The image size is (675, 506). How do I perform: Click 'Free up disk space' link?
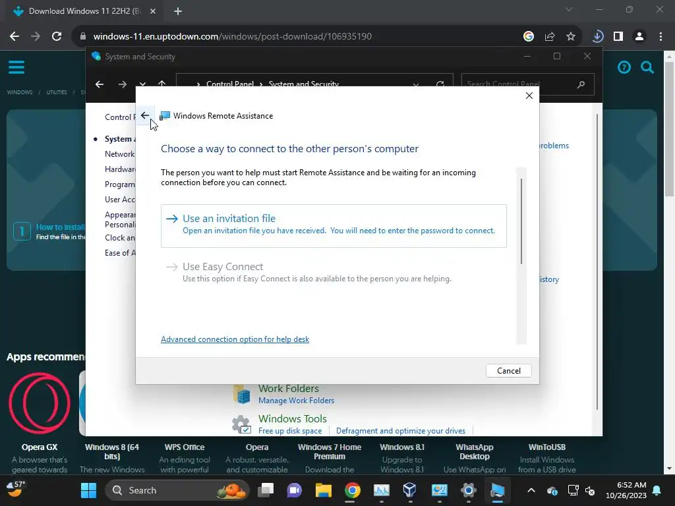click(290, 431)
